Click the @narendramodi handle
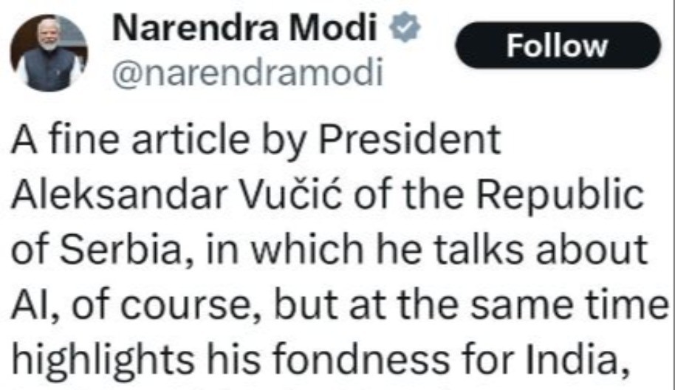 246,73
